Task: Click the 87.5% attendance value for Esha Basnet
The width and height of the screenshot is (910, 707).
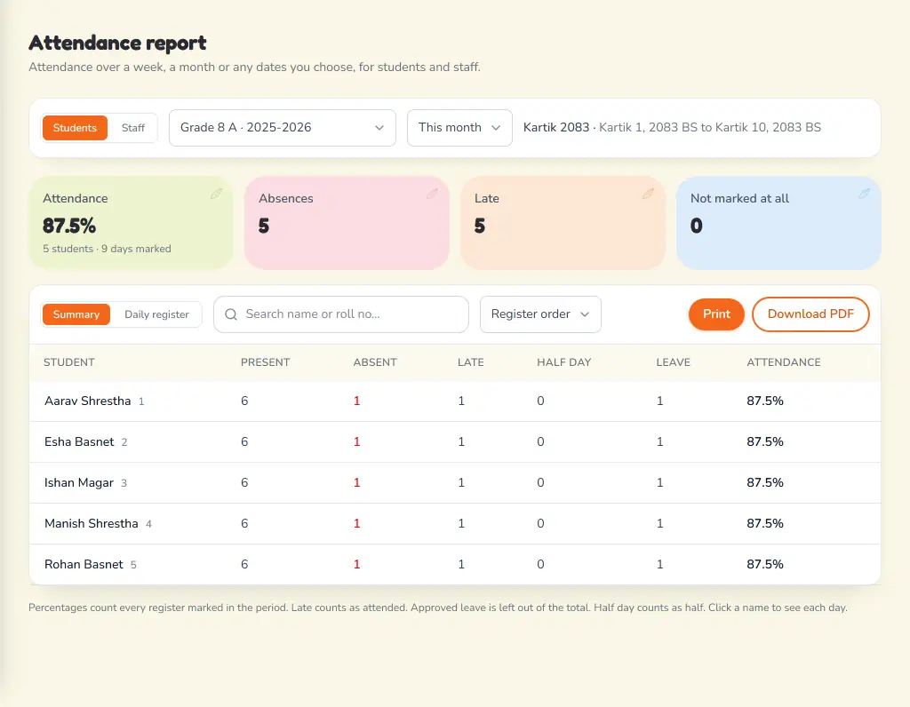Action: coord(765,442)
